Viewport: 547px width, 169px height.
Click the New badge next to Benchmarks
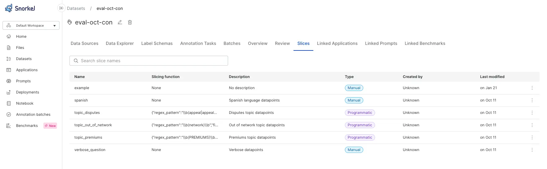point(50,126)
